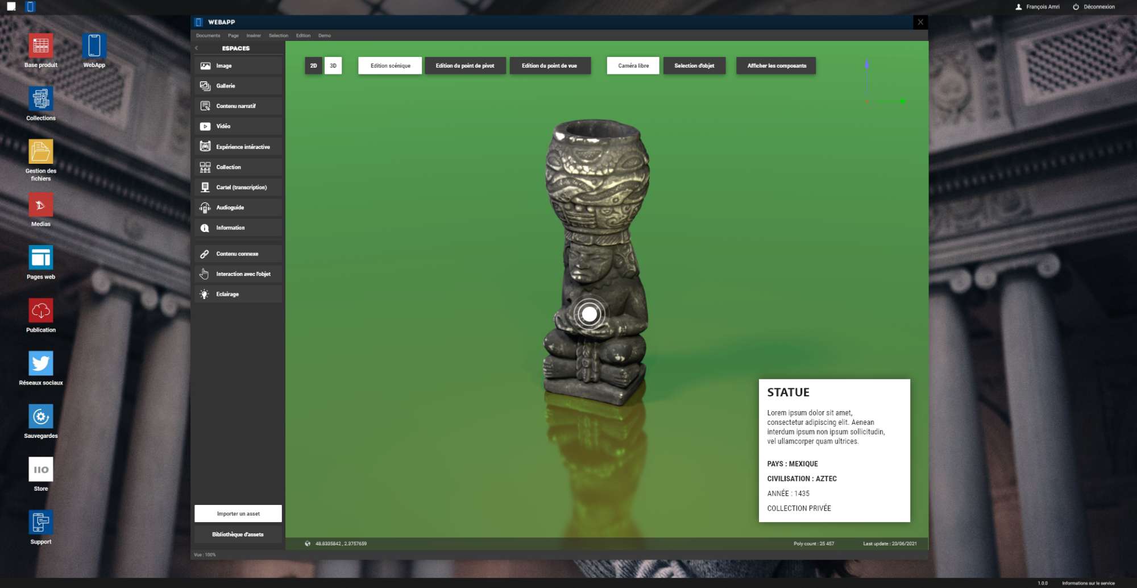1137x588 pixels.
Task: Collapse the ESPACES panel with the chevron
Action: coord(197,48)
